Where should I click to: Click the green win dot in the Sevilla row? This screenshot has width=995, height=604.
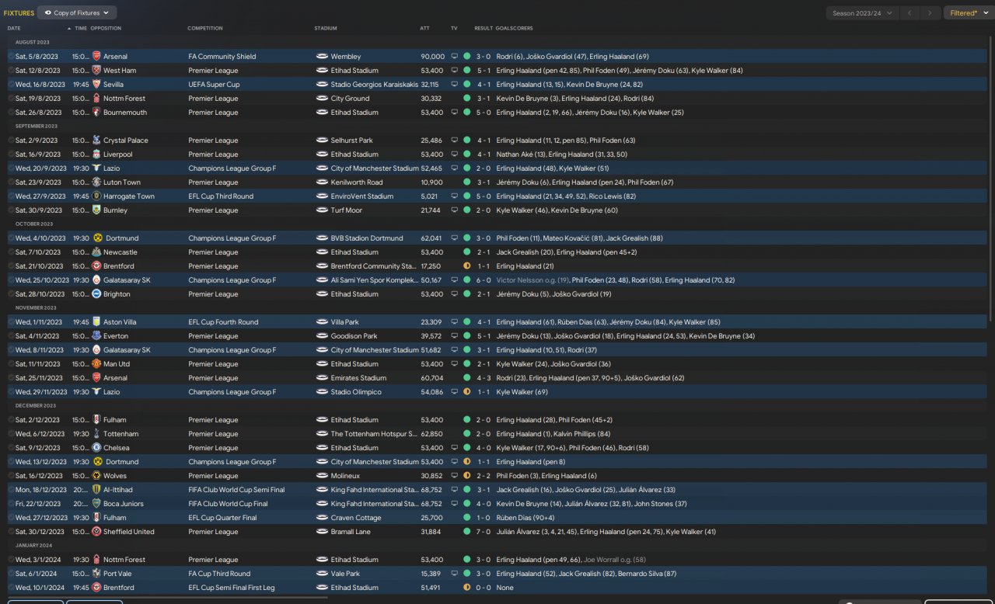click(x=466, y=85)
